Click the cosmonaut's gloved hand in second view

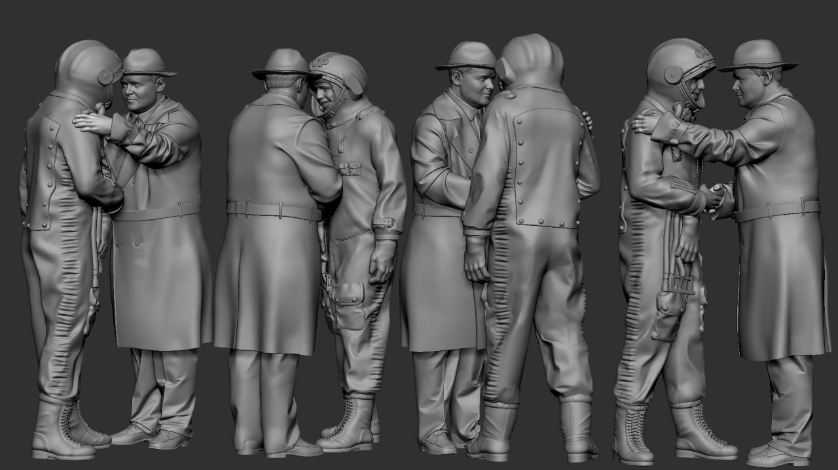click(x=382, y=261)
